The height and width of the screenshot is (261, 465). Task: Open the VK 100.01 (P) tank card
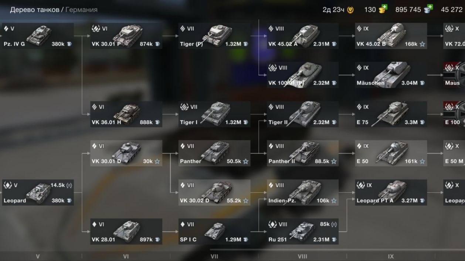[x=303, y=75]
